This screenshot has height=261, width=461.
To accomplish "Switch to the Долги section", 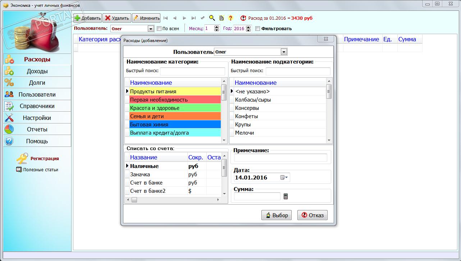I will tap(37, 83).
